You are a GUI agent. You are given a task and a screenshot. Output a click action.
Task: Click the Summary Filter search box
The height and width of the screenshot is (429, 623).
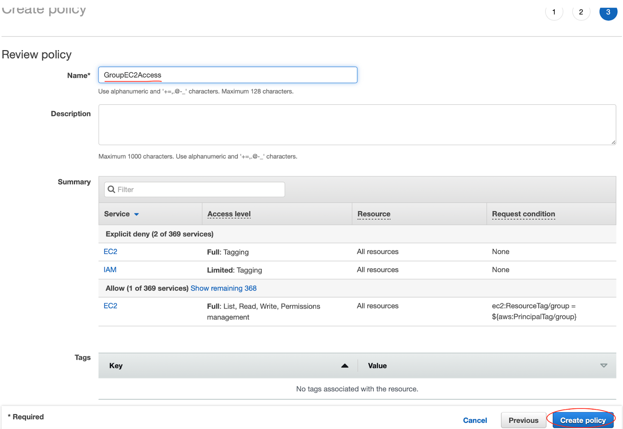pos(195,189)
